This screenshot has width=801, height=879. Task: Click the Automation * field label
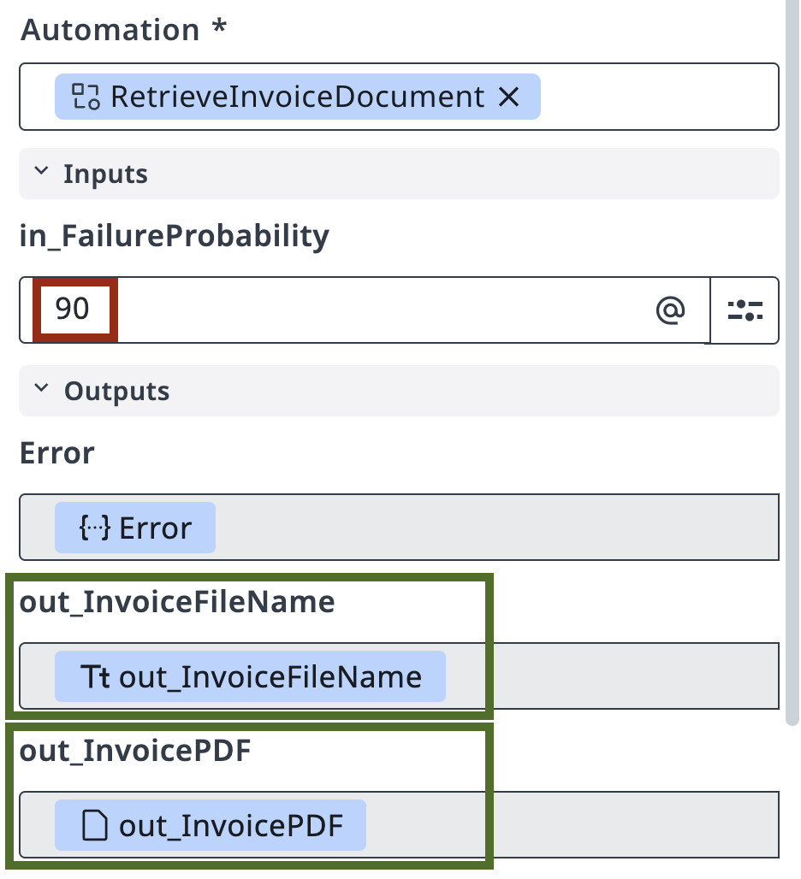pos(123,29)
